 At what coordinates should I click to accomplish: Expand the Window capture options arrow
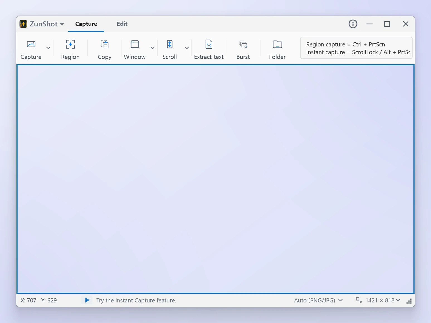tap(152, 48)
